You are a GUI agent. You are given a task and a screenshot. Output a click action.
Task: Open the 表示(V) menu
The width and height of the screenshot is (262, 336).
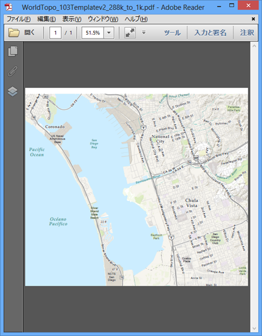pos(72,19)
